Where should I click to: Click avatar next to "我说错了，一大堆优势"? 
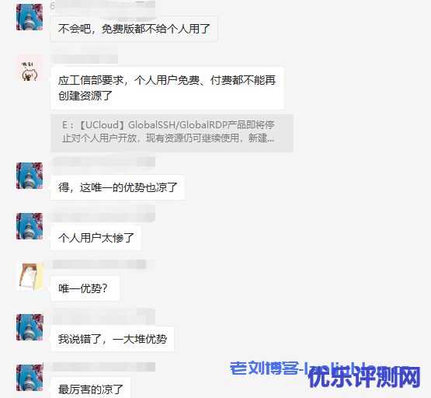pyautogui.click(x=30, y=327)
